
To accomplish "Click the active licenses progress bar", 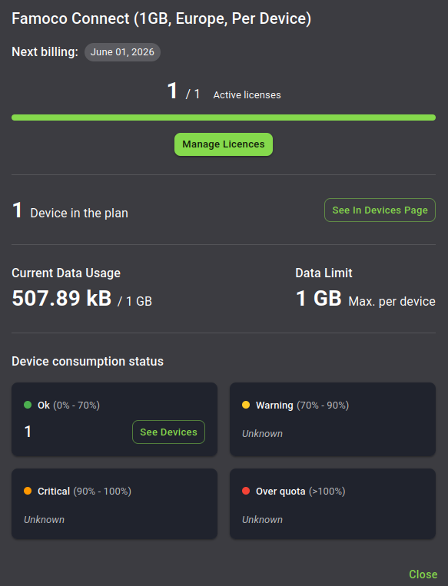I will click(224, 118).
